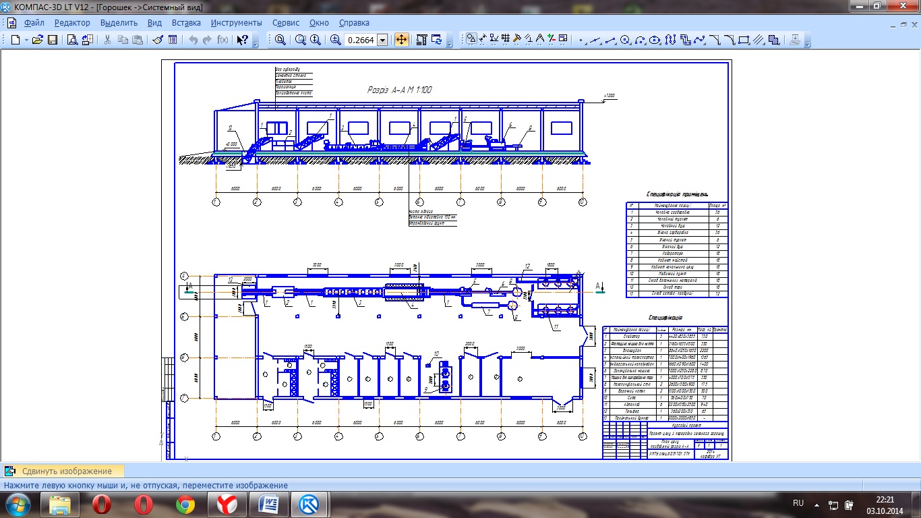Viewport: 921px width, 518px height.
Task: Toggle the Geometry toolbar panel
Action: pyautogui.click(x=471, y=38)
